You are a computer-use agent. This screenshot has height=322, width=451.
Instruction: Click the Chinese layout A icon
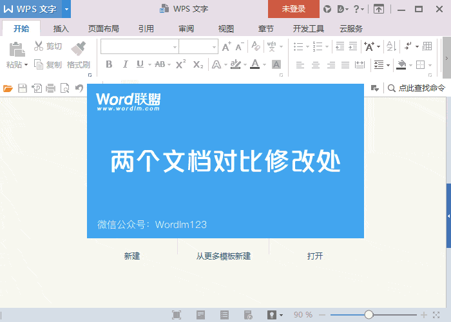coord(369,46)
